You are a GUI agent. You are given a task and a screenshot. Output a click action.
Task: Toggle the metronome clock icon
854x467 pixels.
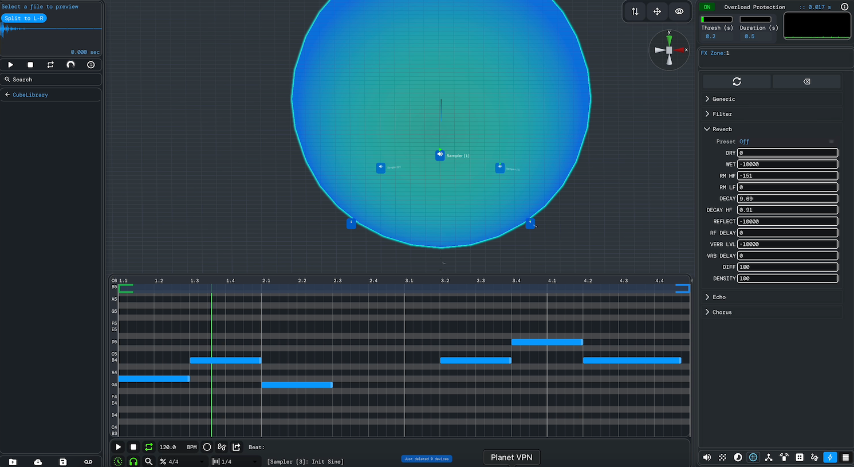coord(118,461)
